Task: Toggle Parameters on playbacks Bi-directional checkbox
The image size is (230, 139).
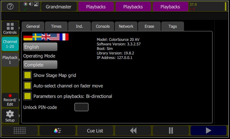Action: (x=28, y=96)
